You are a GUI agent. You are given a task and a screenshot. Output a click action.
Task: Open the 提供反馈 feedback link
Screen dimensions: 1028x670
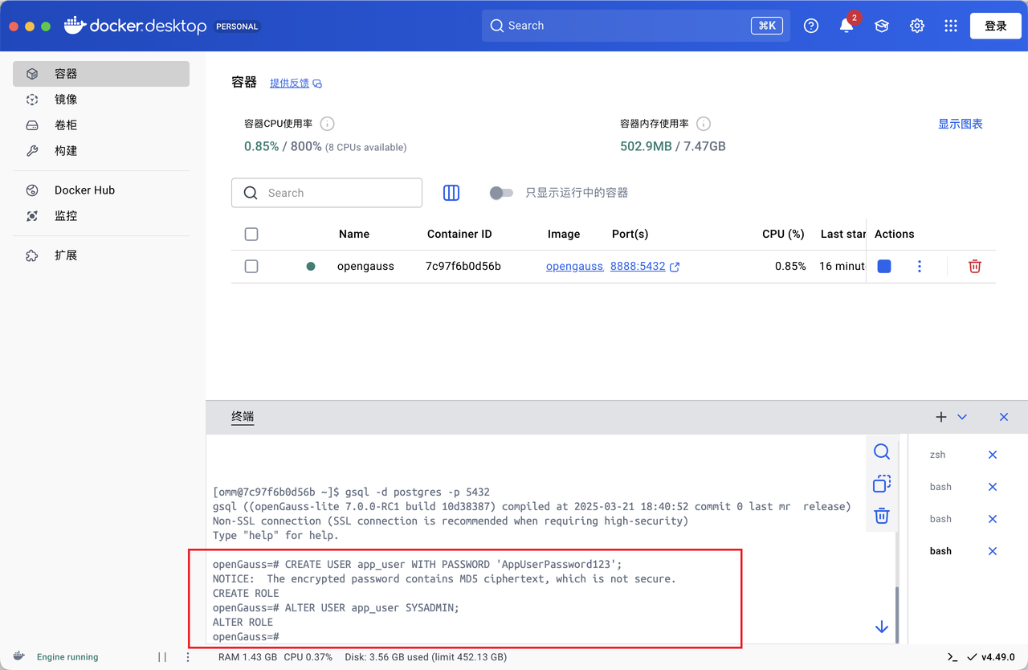(x=291, y=83)
